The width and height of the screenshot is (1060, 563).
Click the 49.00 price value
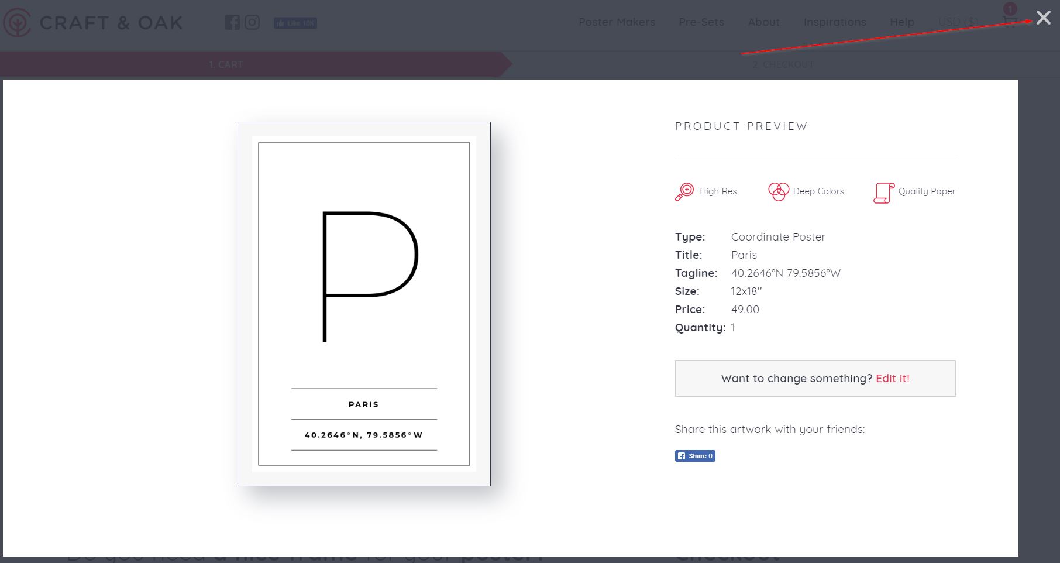(x=745, y=309)
